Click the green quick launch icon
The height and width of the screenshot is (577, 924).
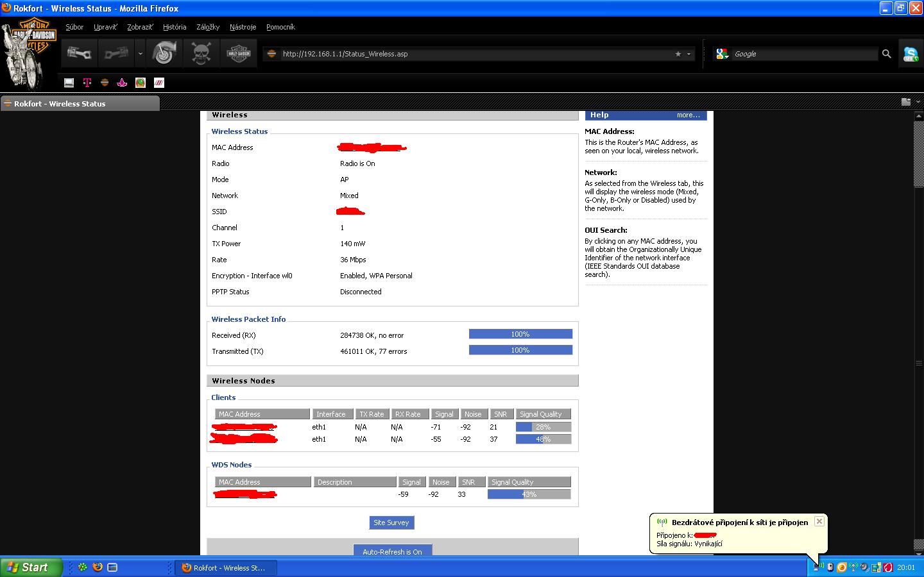(83, 567)
